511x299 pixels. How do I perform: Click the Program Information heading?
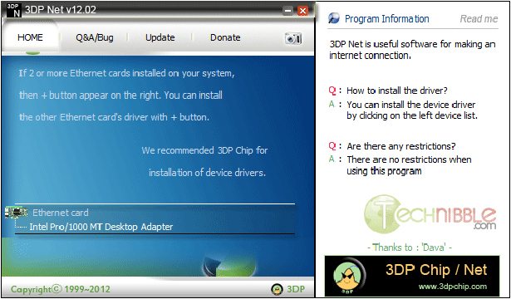[x=387, y=19]
